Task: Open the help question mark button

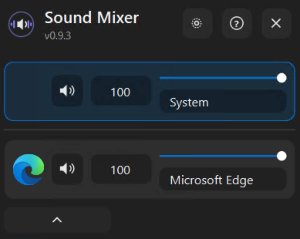Action: (x=236, y=23)
